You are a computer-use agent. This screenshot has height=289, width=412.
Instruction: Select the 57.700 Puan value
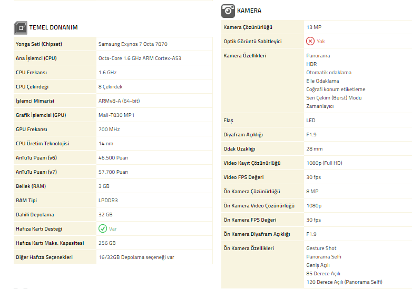tap(113, 172)
